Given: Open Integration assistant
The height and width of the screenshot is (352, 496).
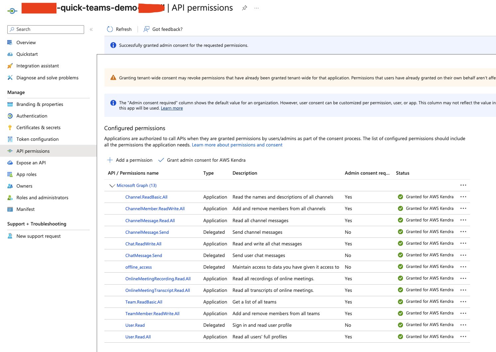Looking at the screenshot, I should coord(37,65).
